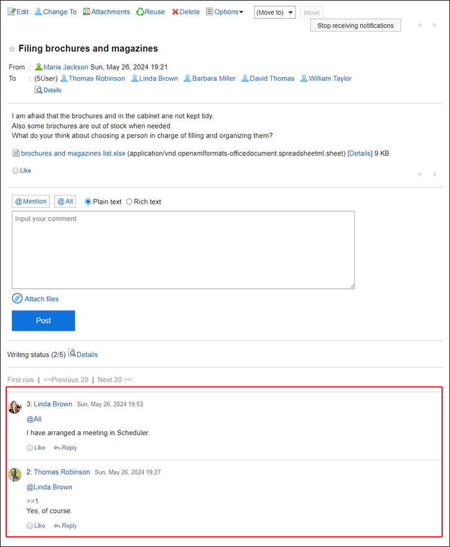The height and width of the screenshot is (547, 450).
Task: Click Next 20 >> pagination link
Action: click(x=115, y=380)
